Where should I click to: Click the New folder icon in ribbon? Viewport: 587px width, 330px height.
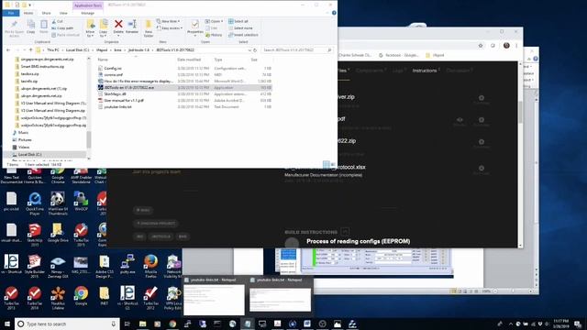149,25
